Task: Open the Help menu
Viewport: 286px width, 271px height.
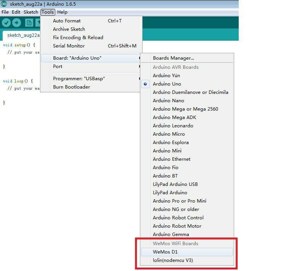Action: pos(63,12)
